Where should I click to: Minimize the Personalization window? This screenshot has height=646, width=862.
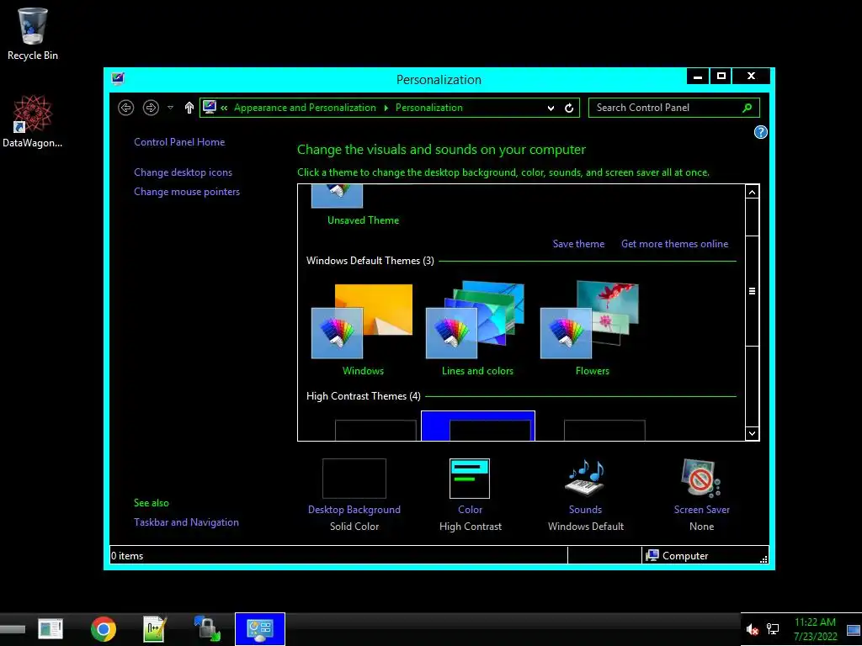click(698, 77)
